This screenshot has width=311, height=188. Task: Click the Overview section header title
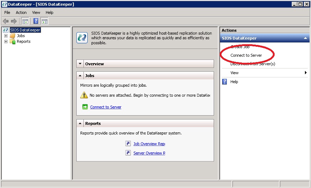pos(95,64)
